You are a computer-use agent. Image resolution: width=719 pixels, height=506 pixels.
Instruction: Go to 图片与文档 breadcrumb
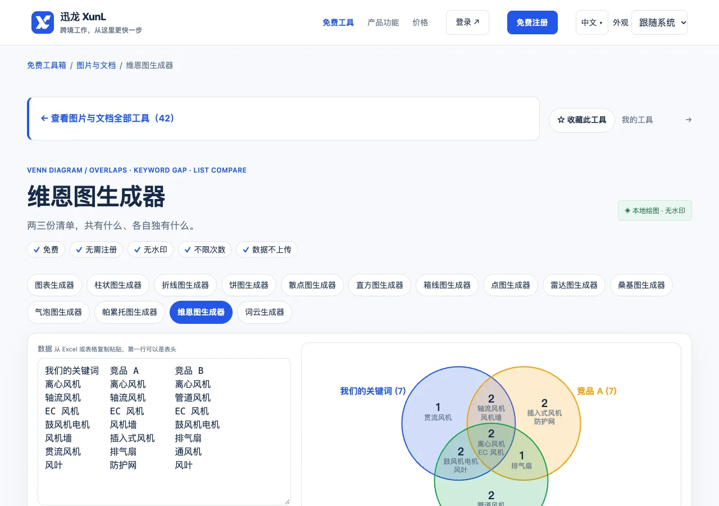[96, 65]
